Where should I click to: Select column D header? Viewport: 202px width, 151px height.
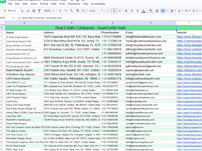[x=150, y=23]
